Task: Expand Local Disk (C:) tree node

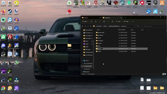Action: [83, 63]
